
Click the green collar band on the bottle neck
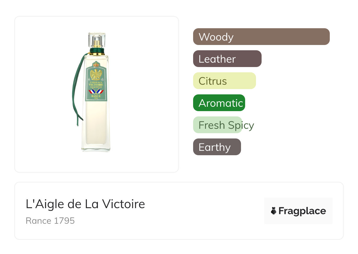point(96,51)
